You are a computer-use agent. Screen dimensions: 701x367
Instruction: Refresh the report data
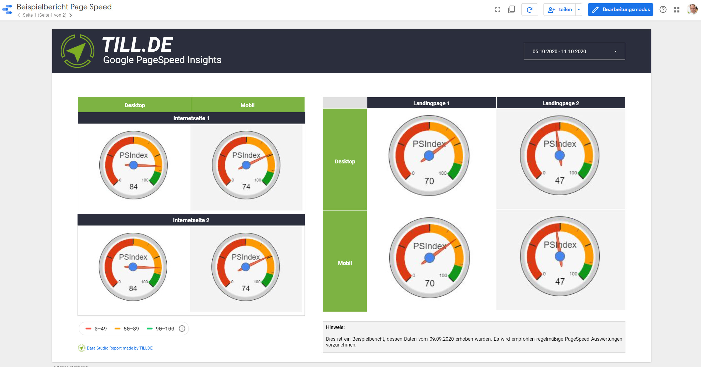click(x=529, y=10)
